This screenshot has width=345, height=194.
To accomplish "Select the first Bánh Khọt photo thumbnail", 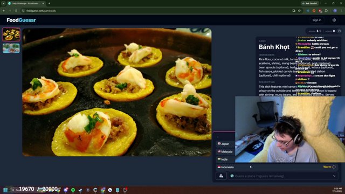I will [11, 34].
